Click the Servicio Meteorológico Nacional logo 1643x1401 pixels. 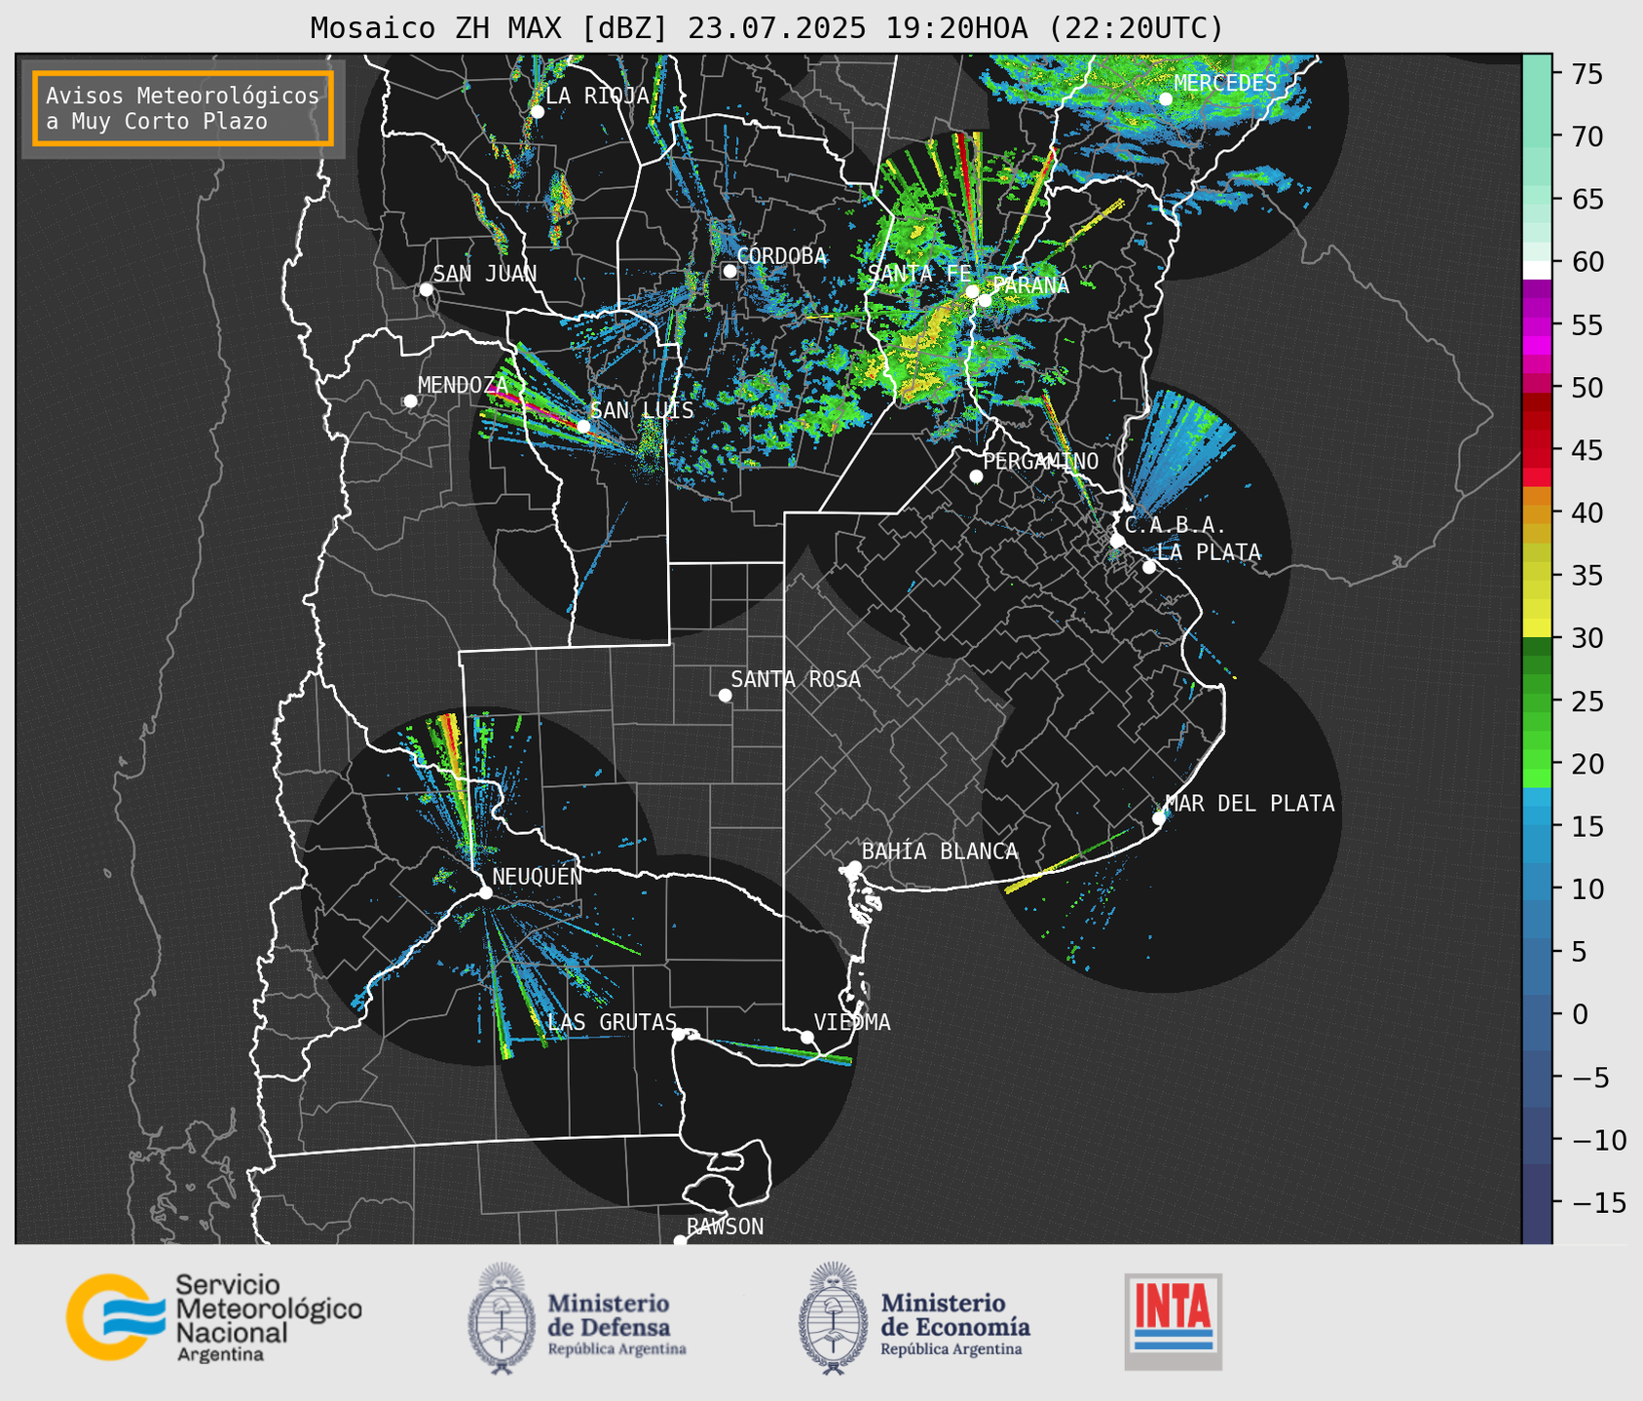pos(214,1317)
